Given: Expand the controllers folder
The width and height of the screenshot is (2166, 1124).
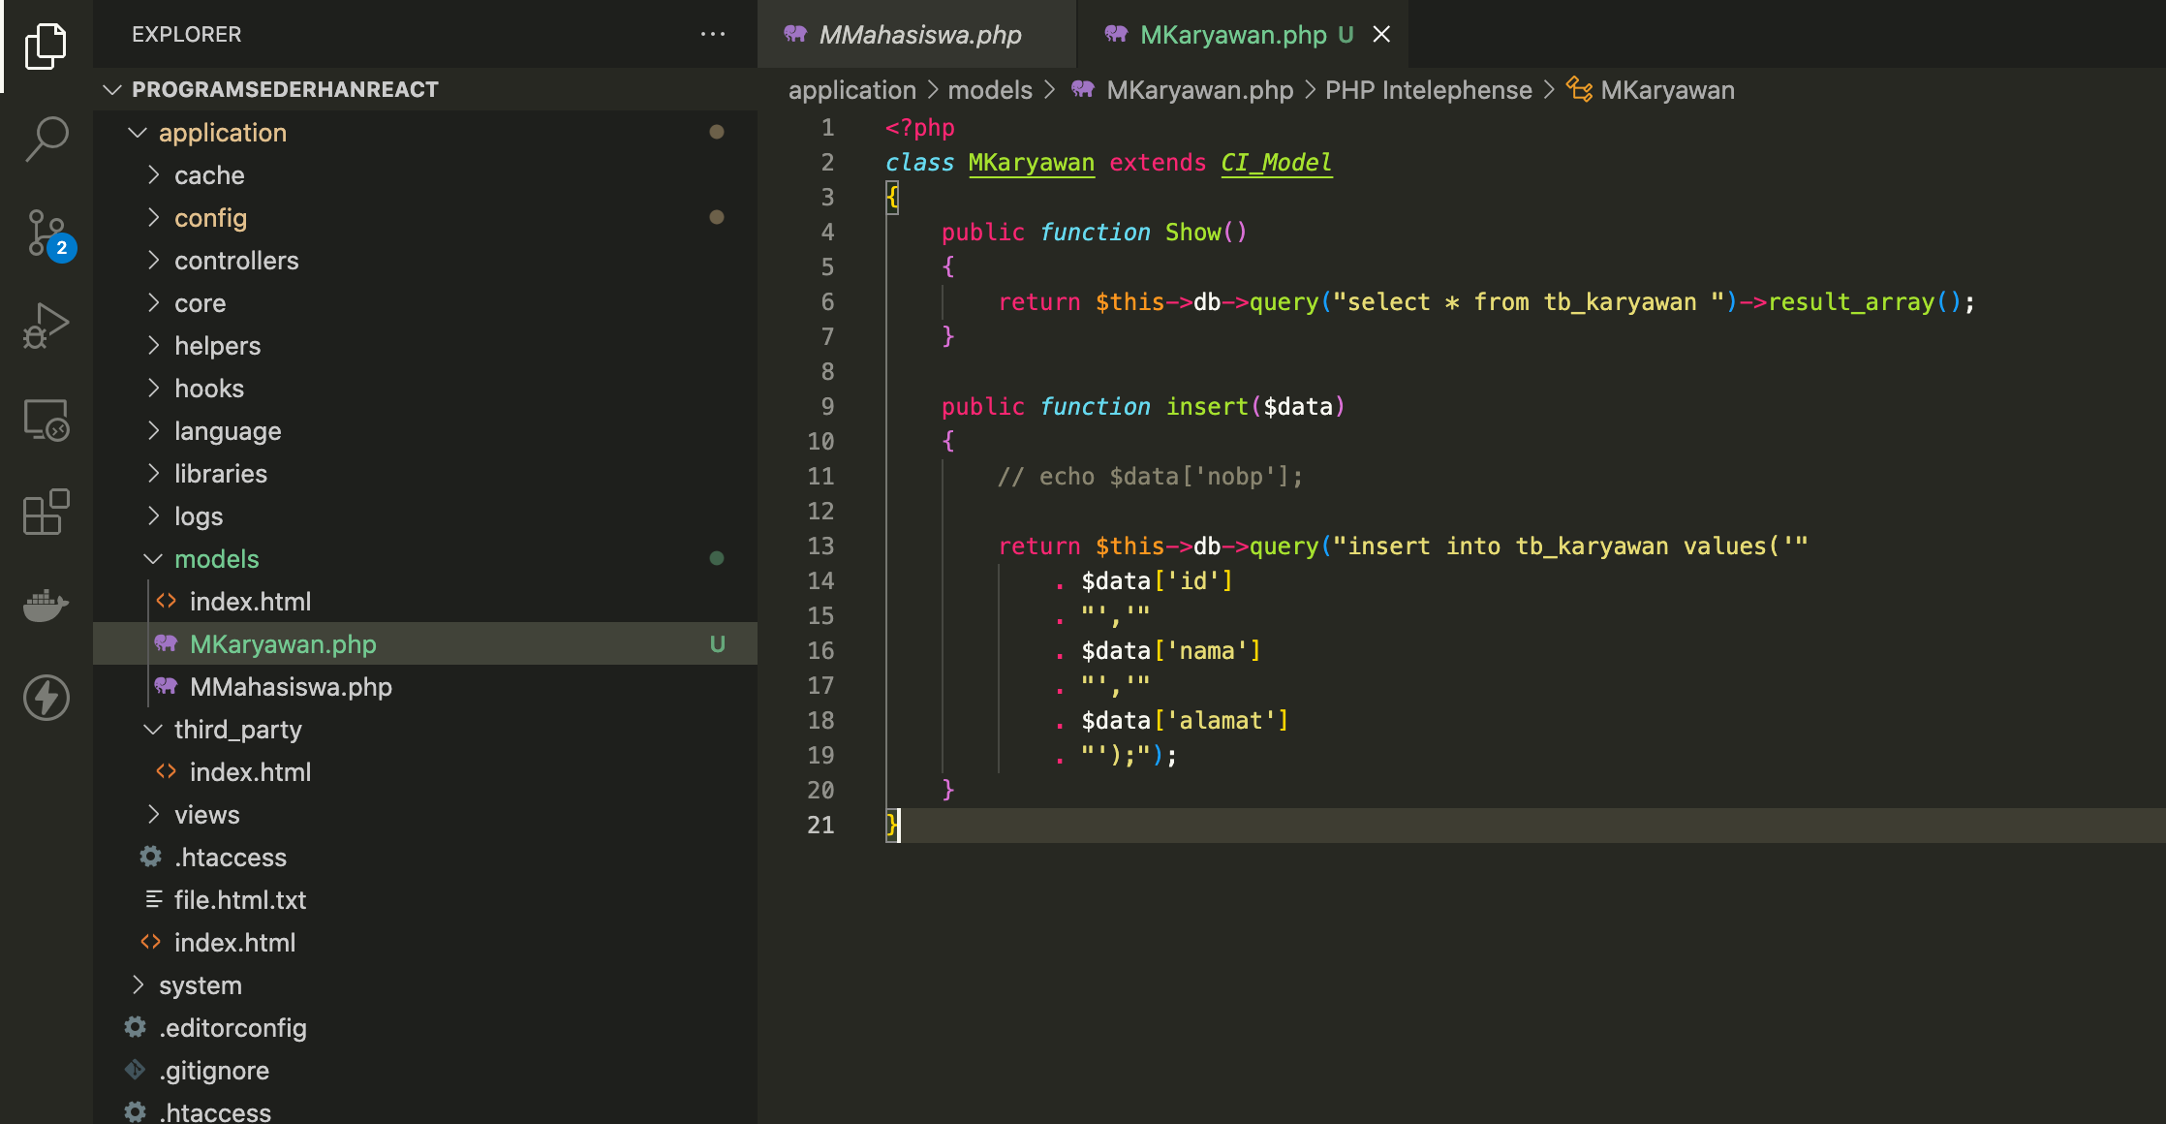Looking at the screenshot, I should click(x=235, y=261).
